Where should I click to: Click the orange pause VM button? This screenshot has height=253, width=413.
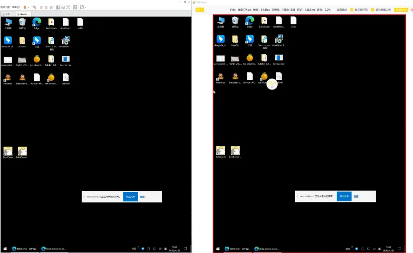coord(25,7)
